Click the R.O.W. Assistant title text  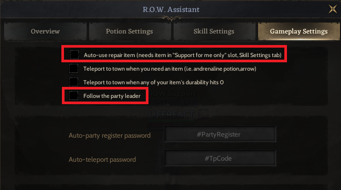pyautogui.click(x=171, y=9)
